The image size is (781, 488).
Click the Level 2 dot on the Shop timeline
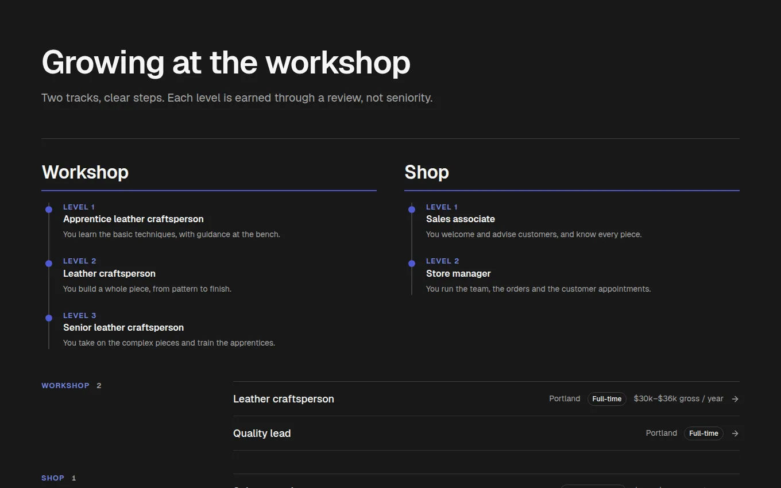pos(412,264)
